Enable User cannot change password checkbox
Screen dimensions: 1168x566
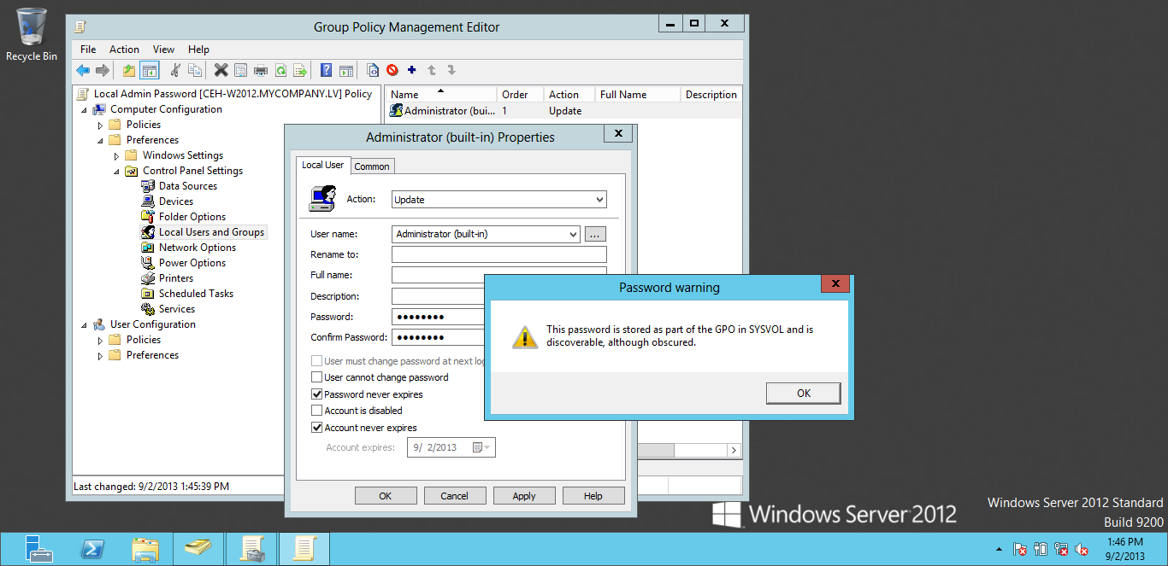click(317, 377)
